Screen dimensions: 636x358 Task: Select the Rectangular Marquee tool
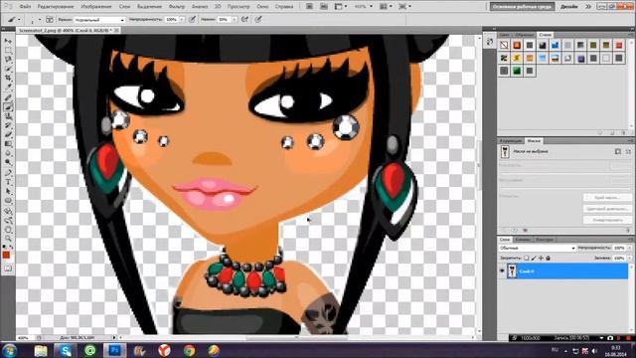click(8, 51)
